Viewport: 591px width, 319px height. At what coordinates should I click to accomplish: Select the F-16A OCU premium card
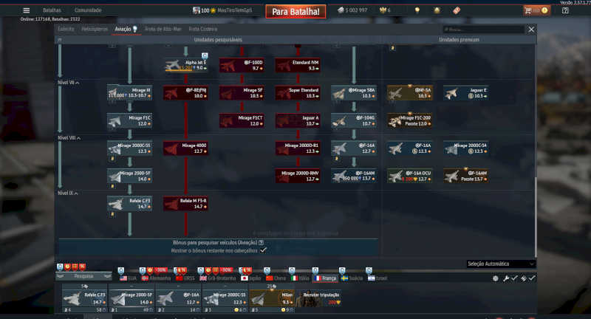click(410, 176)
